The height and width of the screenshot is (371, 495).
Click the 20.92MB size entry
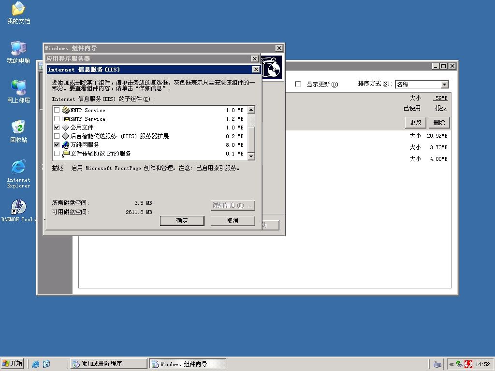pos(437,136)
